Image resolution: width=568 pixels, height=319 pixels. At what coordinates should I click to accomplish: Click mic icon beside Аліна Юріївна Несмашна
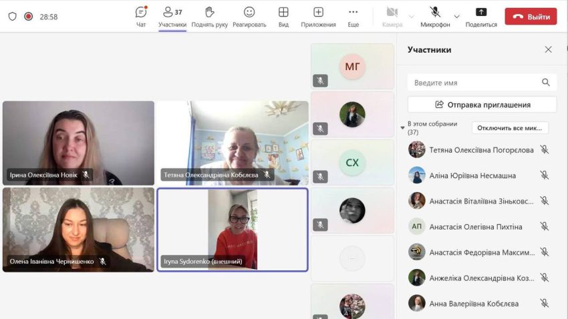click(544, 175)
